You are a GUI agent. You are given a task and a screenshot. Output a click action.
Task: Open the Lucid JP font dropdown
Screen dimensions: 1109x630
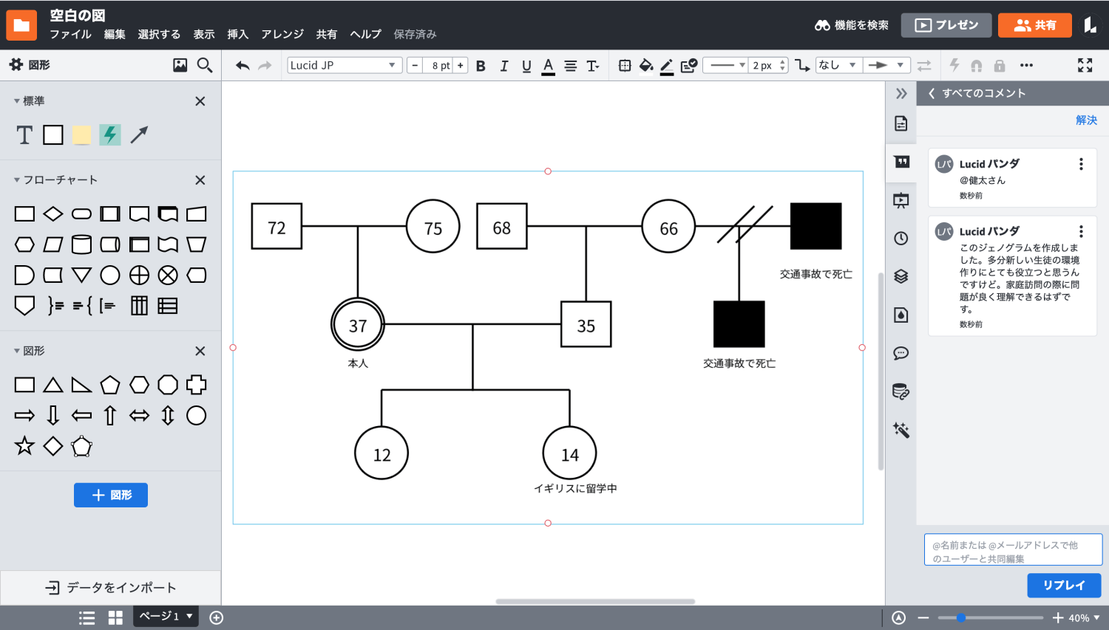click(343, 65)
